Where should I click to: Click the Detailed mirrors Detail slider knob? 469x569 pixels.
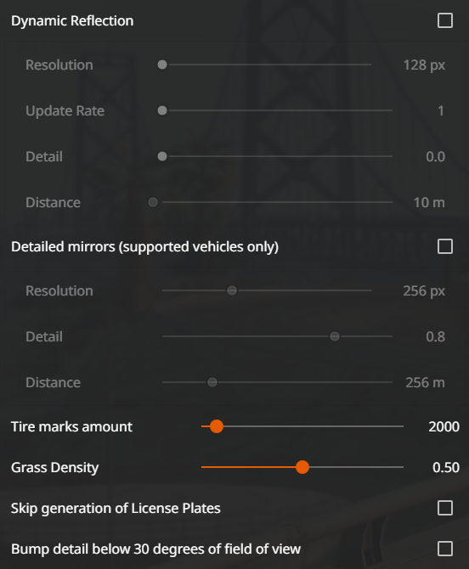coord(335,336)
